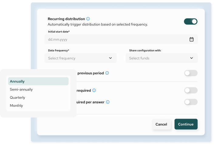Click info icon beside 'per answer' label
Viewport: 214px width, 145px height.
108,102
